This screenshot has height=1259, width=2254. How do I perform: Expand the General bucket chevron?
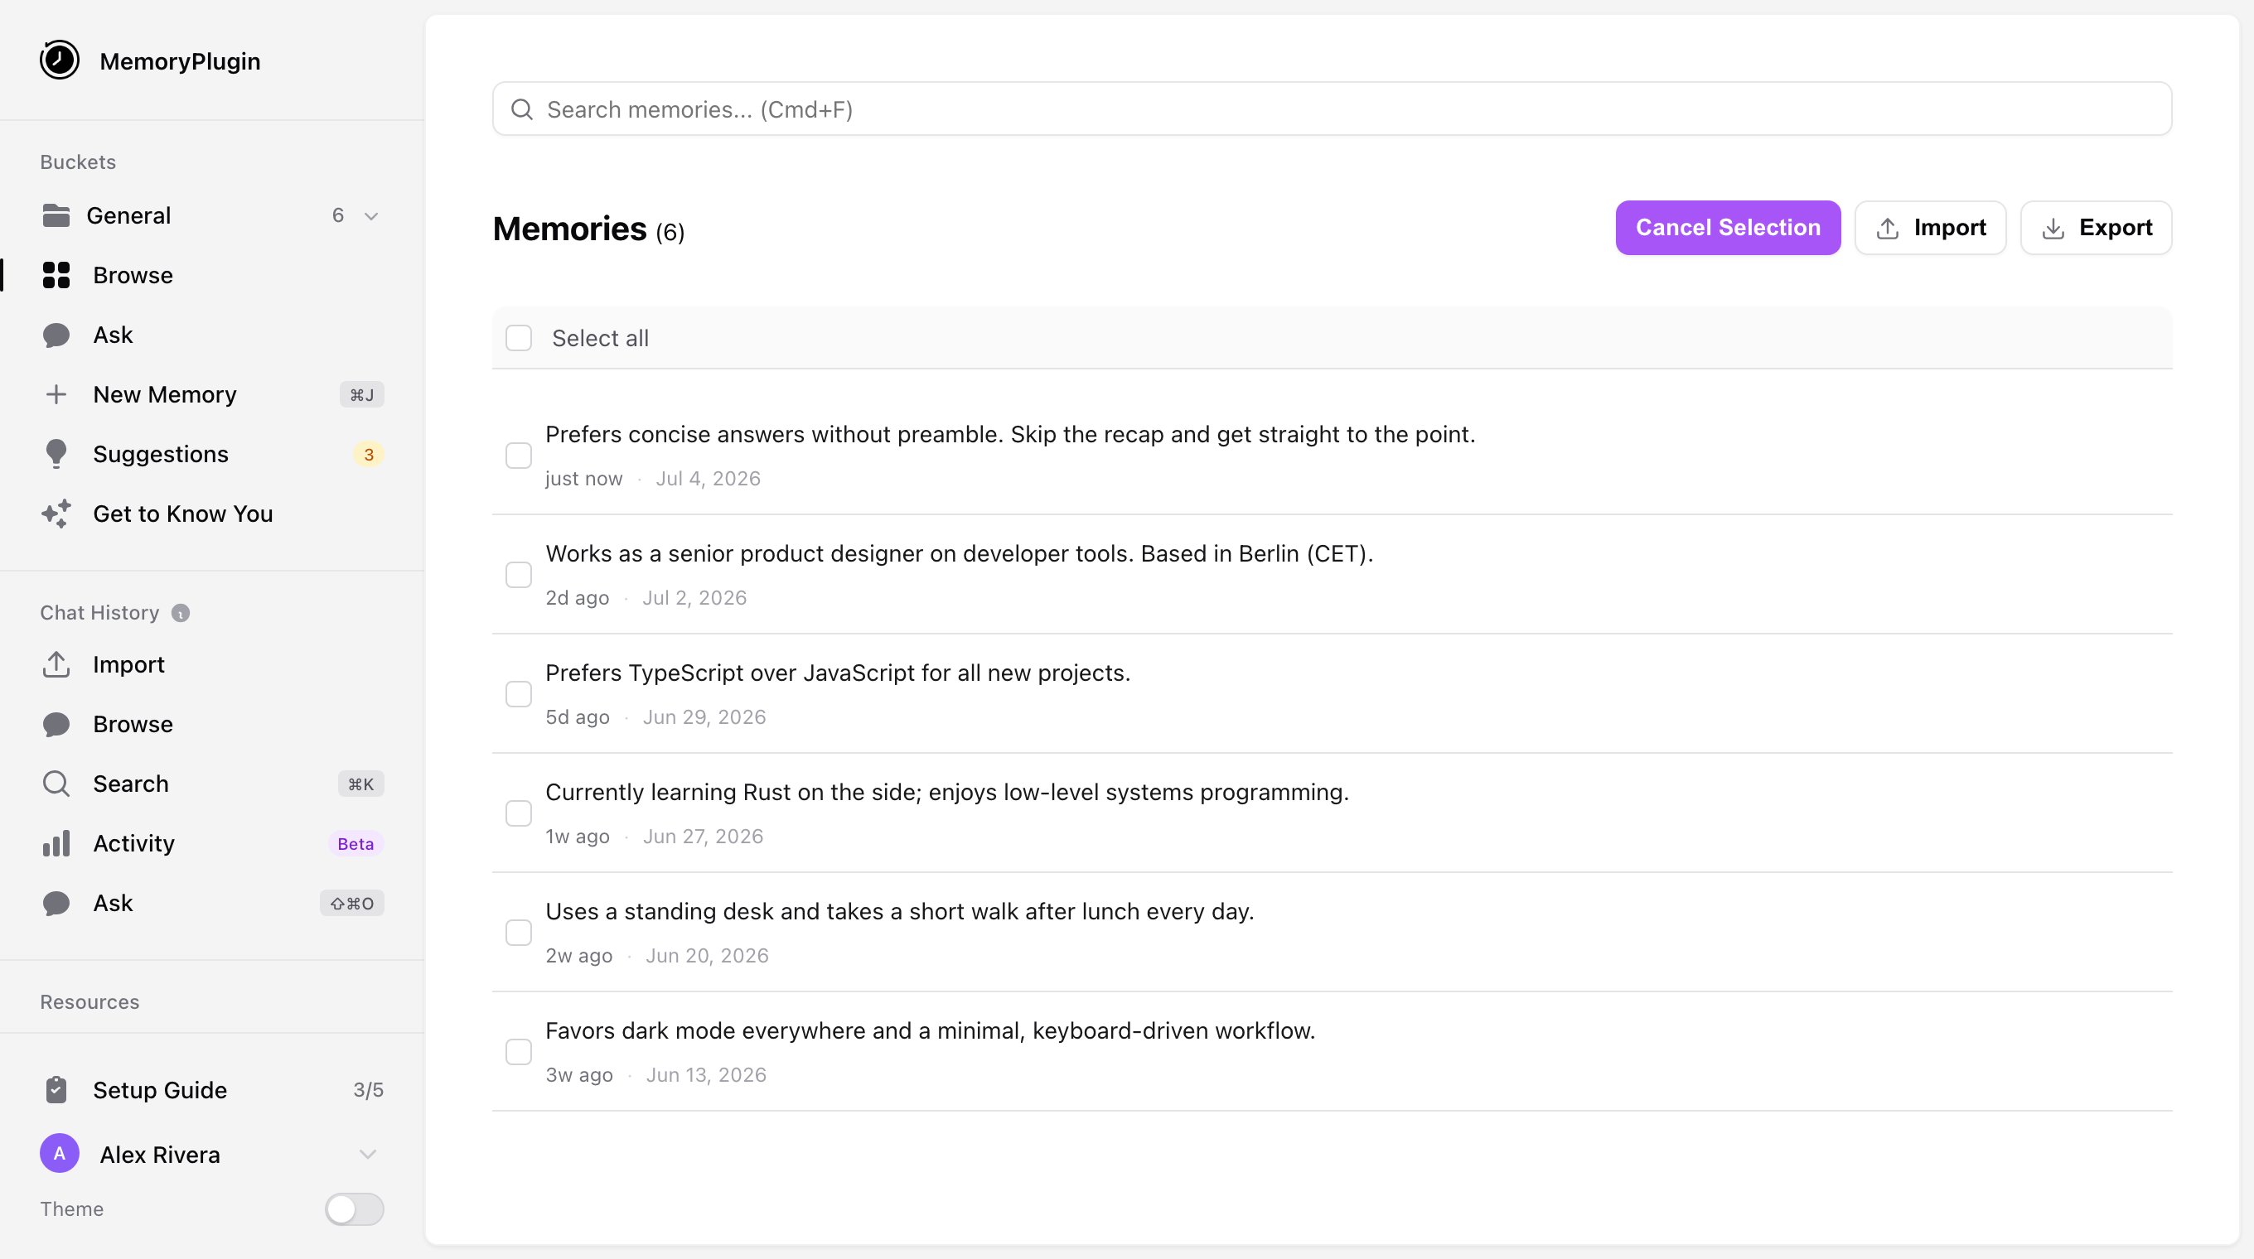click(371, 216)
